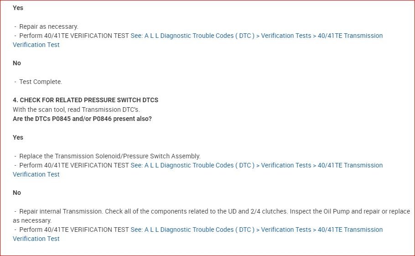Click "Yes" under the P0845/P0846 question
The height and width of the screenshot is (256, 415).
click(x=18, y=137)
